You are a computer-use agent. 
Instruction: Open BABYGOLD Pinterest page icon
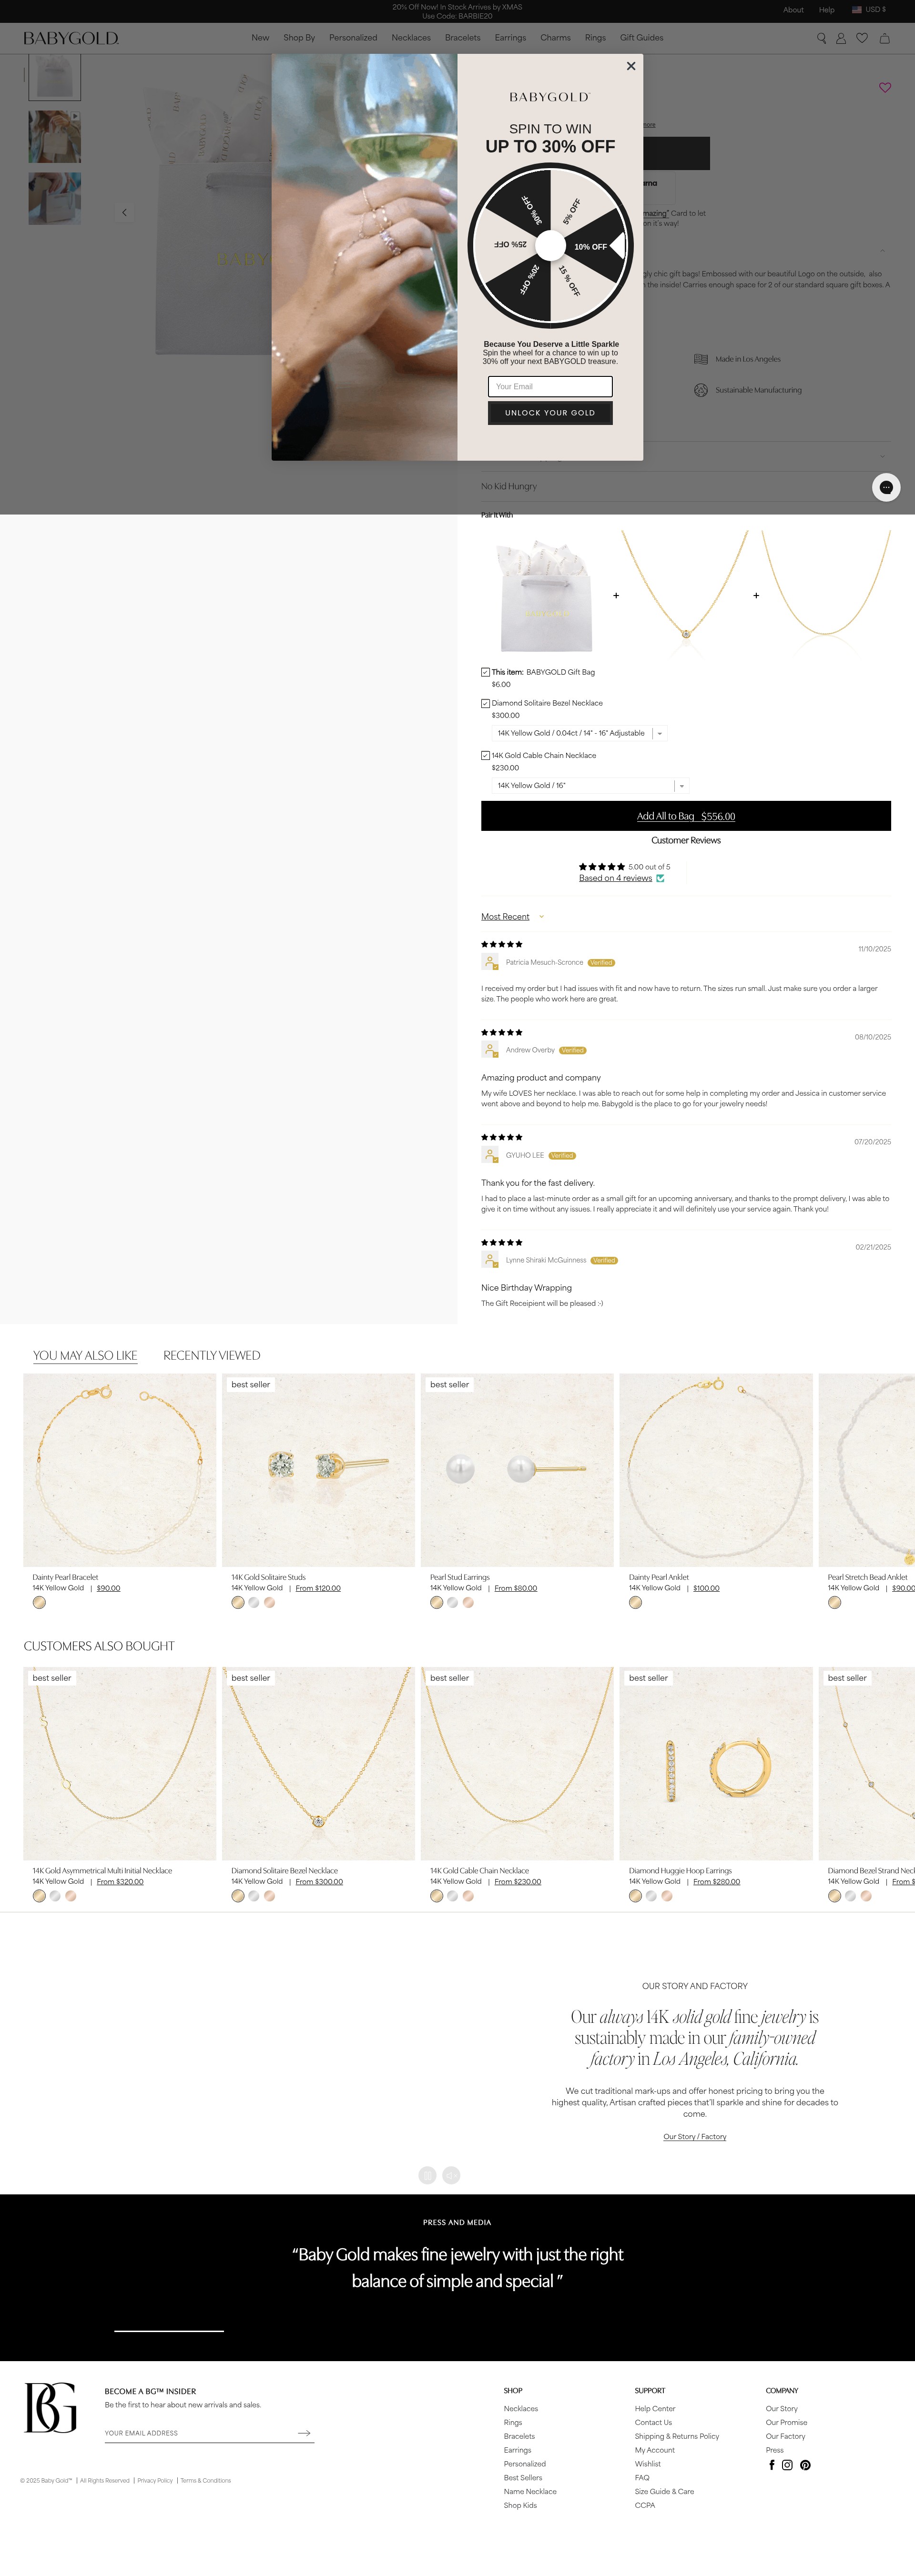point(805,2465)
